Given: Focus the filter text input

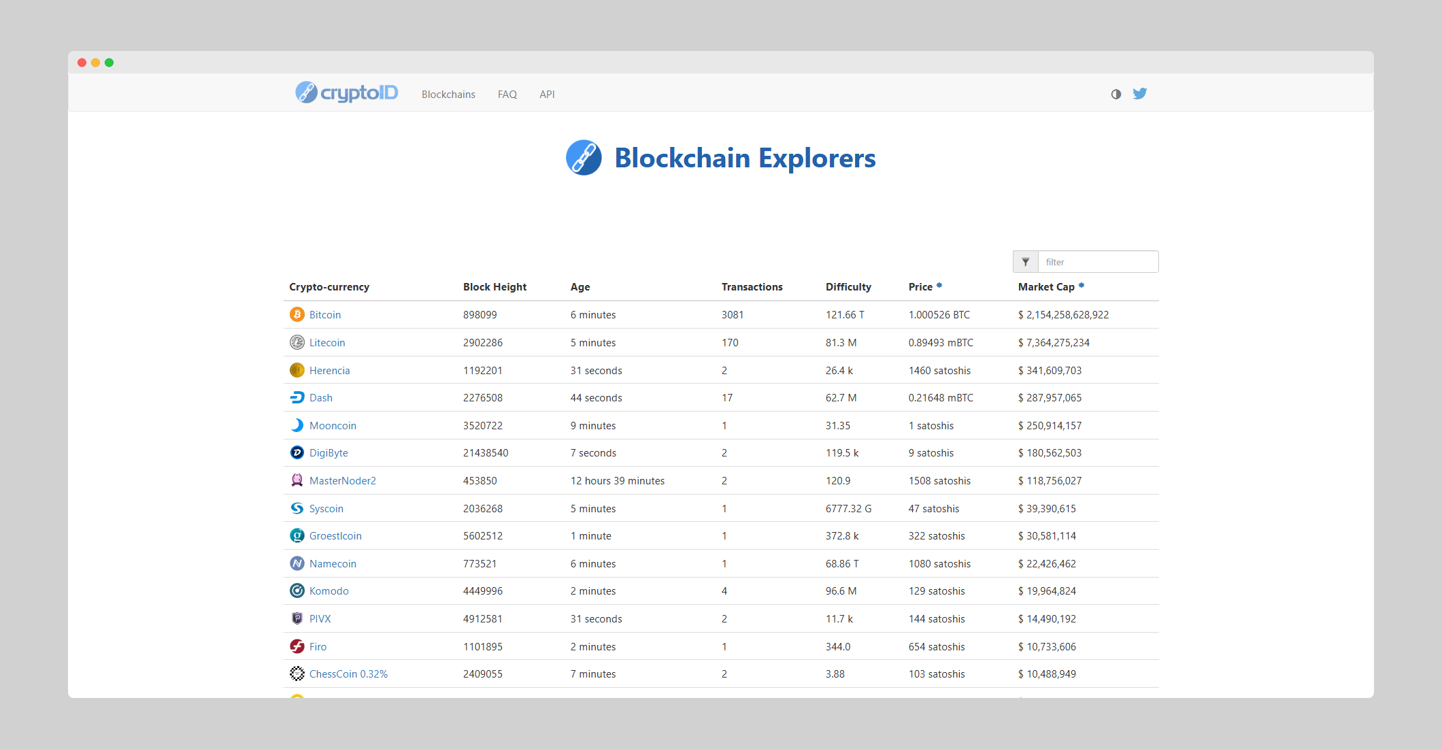Looking at the screenshot, I should pyautogui.click(x=1098, y=262).
